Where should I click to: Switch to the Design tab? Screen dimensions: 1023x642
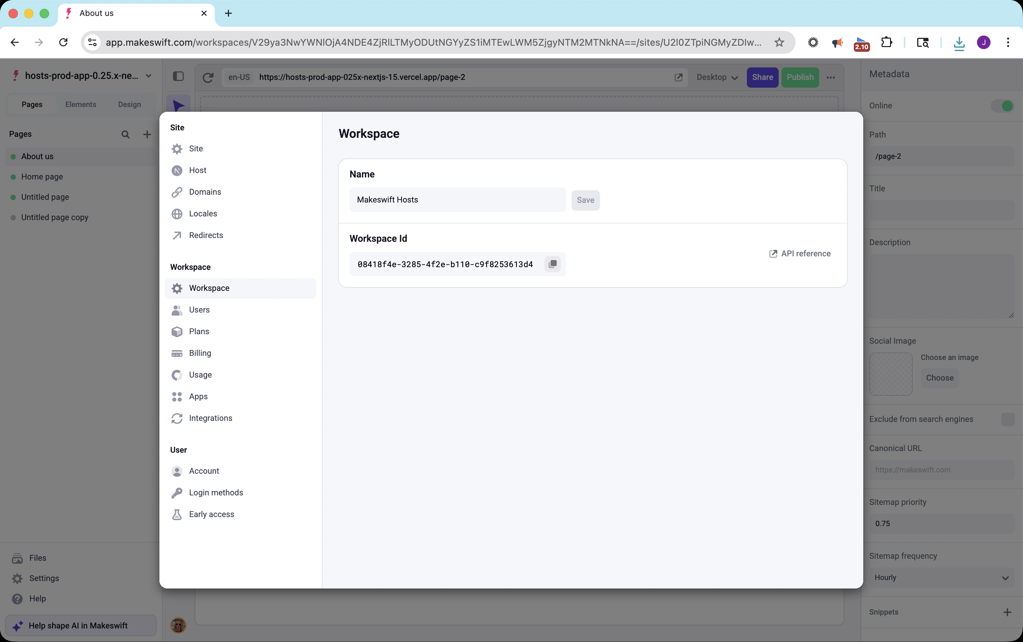130,104
